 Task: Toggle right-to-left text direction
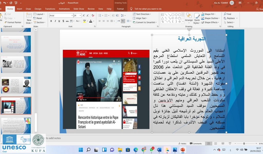123,21
